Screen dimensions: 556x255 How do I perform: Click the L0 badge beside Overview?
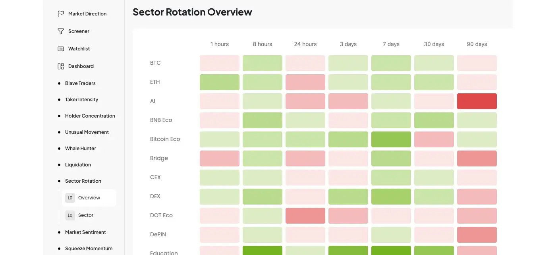tap(70, 198)
